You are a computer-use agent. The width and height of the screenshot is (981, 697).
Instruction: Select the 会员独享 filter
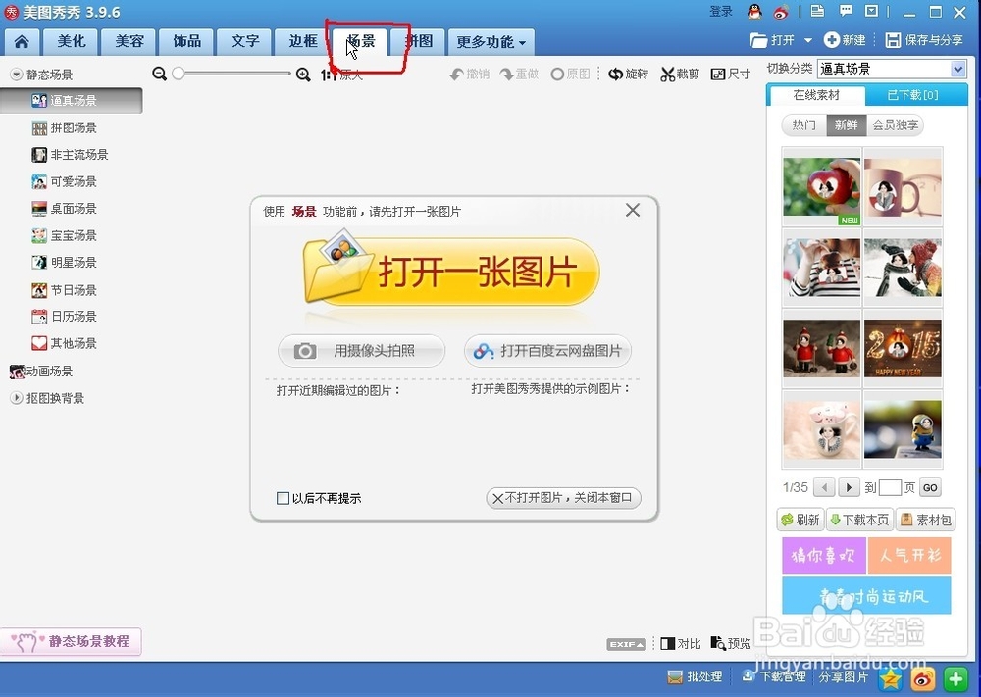coord(895,124)
